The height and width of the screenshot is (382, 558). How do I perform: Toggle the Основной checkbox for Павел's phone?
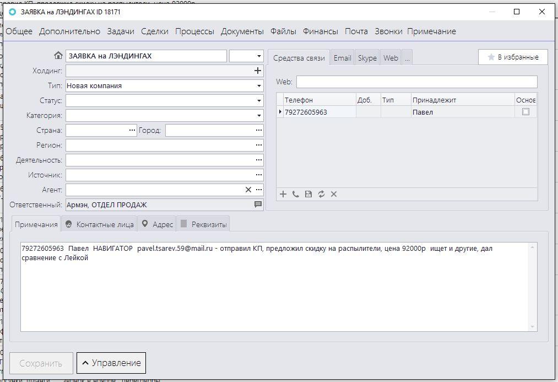(x=526, y=112)
